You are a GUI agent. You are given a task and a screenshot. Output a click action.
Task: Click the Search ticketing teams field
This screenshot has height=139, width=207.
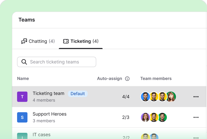pyautogui.click(x=57, y=62)
